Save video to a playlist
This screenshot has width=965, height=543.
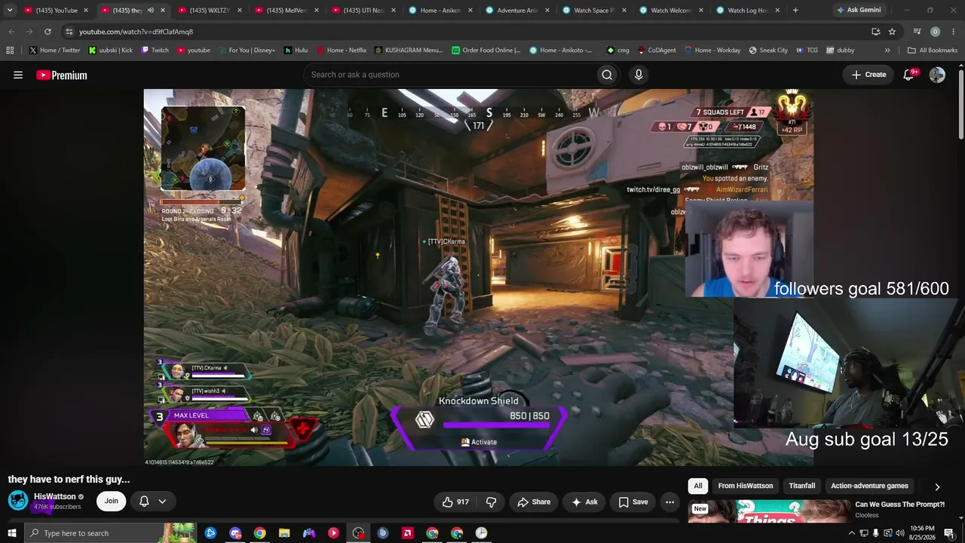click(633, 502)
